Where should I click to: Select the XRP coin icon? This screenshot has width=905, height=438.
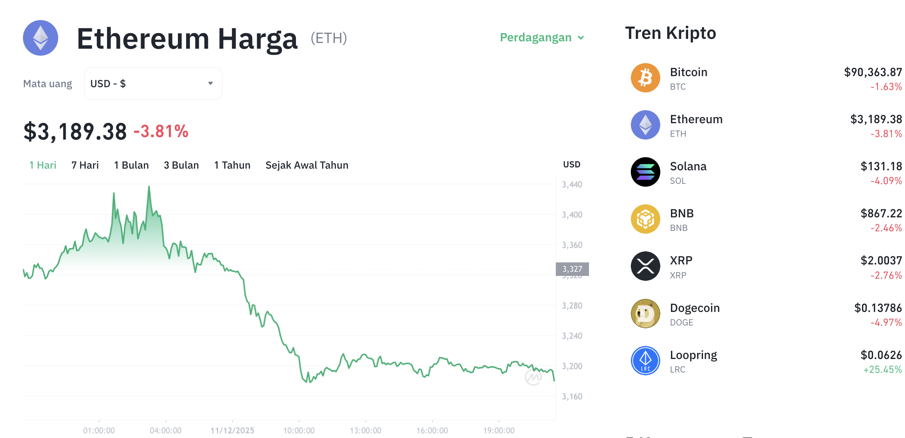(x=645, y=266)
